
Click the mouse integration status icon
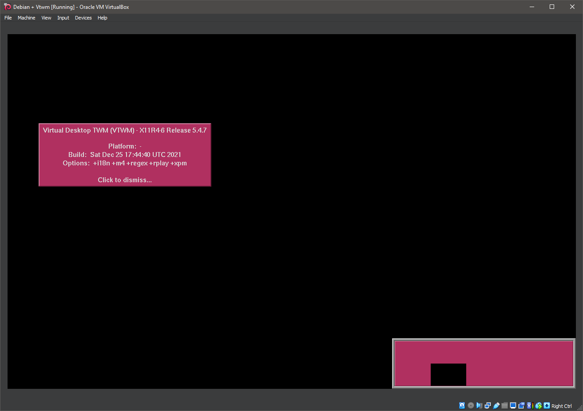pos(539,406)
